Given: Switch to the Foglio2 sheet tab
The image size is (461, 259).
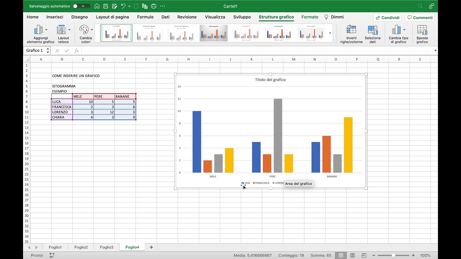Looking at the screenshot, I should [81, 247].
